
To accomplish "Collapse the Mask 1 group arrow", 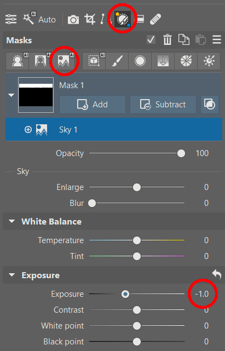I will click(11, 95).
